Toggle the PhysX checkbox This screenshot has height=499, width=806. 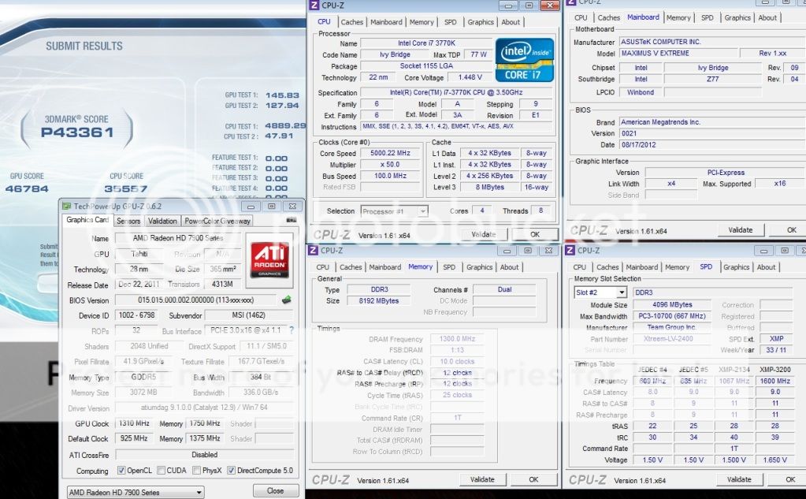[x=195, y=471]
